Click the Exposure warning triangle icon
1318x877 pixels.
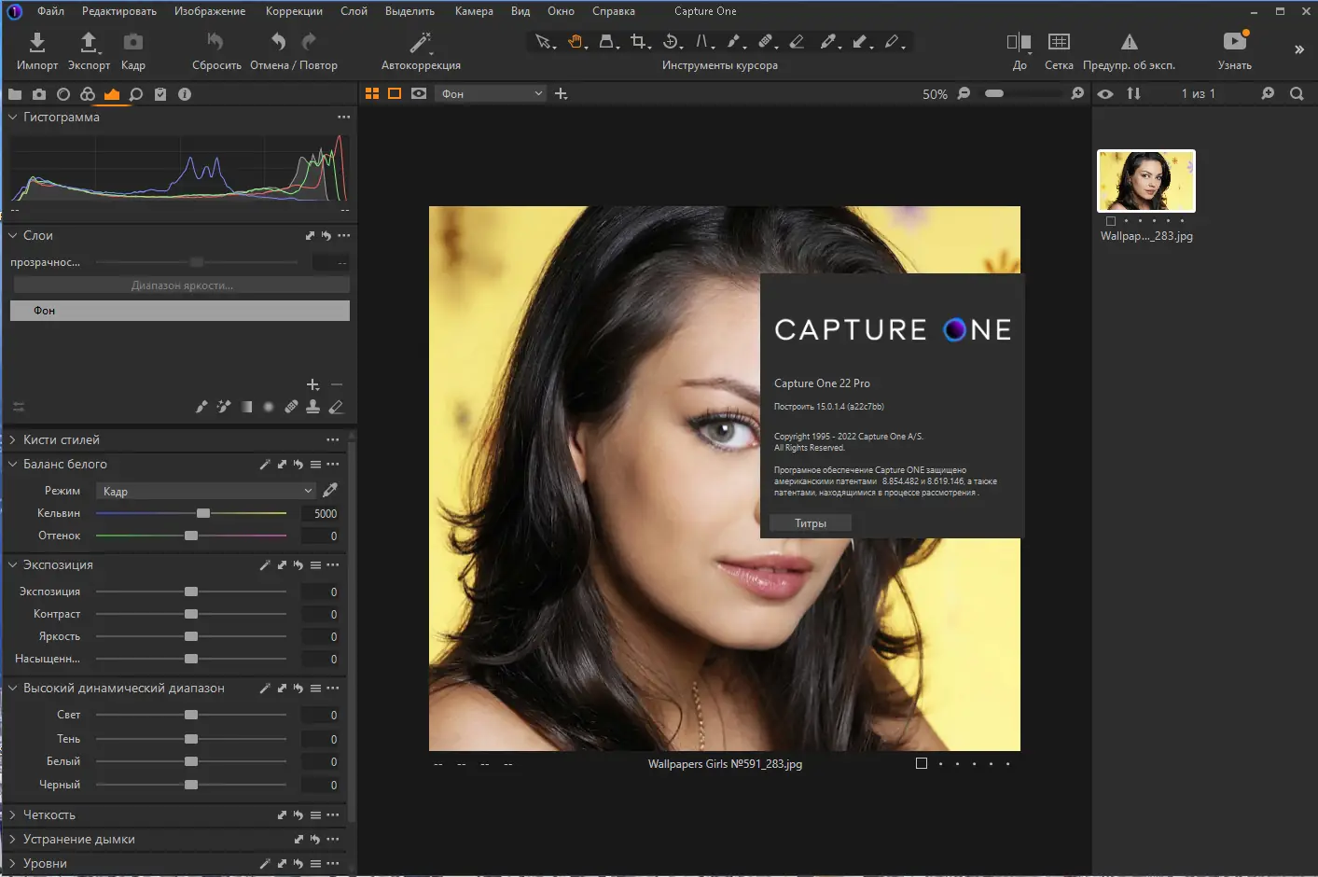(x=1129, y=42)
